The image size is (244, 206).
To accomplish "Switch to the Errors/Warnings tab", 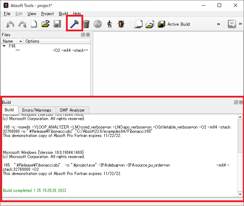I will pos(37,110).
